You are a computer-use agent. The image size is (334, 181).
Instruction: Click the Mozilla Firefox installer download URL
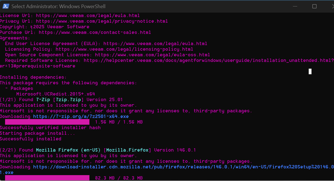click(183, 167)
